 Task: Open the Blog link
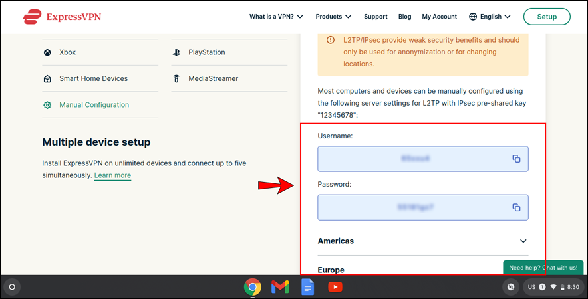click(404, 17)
